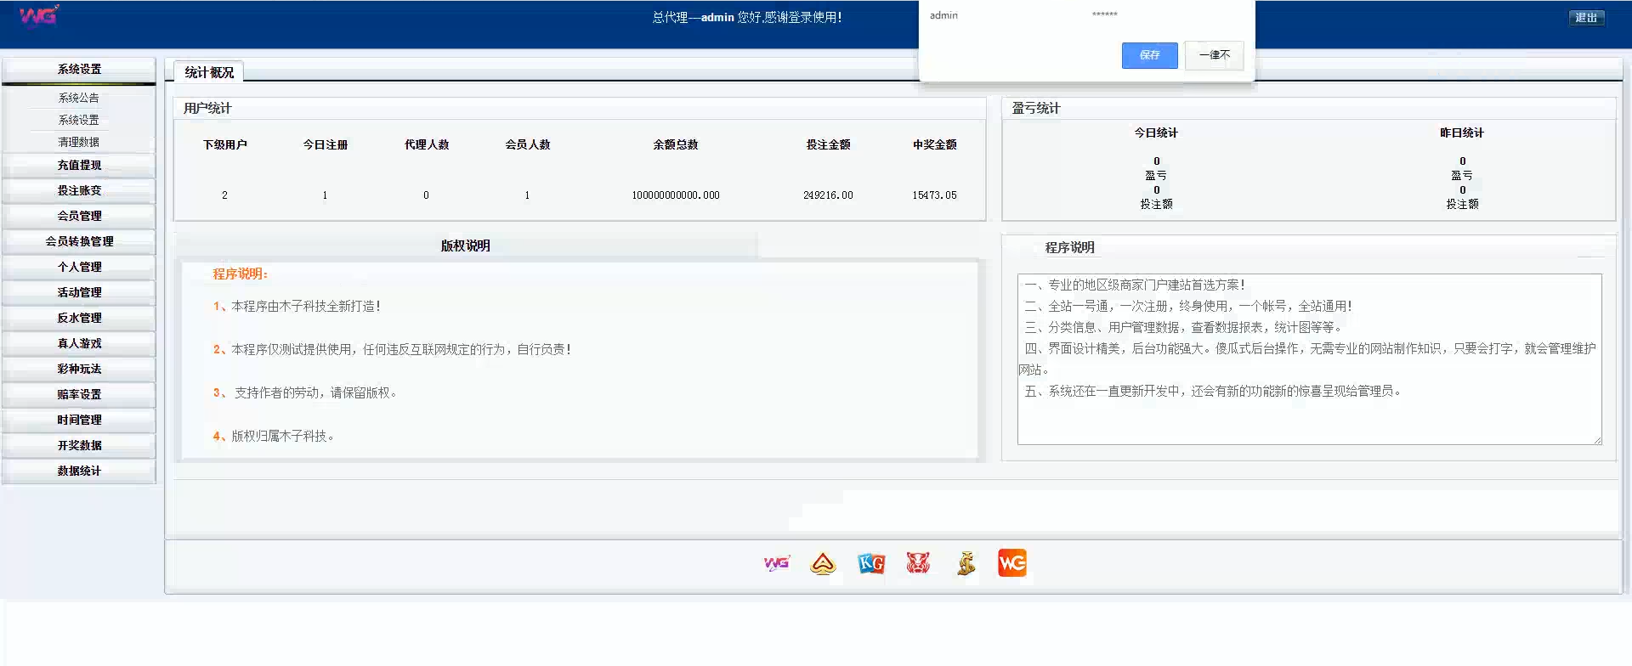1632x666 pixels.
Task: Select the 统计概况 tab
Action: pyautogui.click(x=209, y=73)
